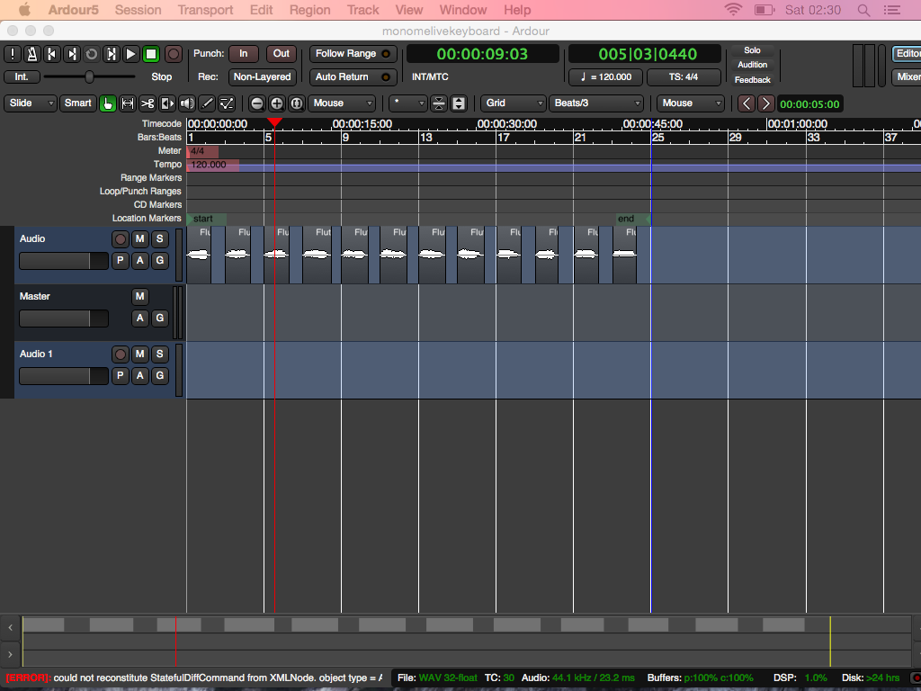Open the Transport menu
This screenshot has height=691, width=921.
tap(206, 10)
